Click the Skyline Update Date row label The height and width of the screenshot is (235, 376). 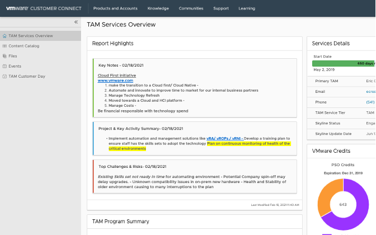click(x=333, y=134)
